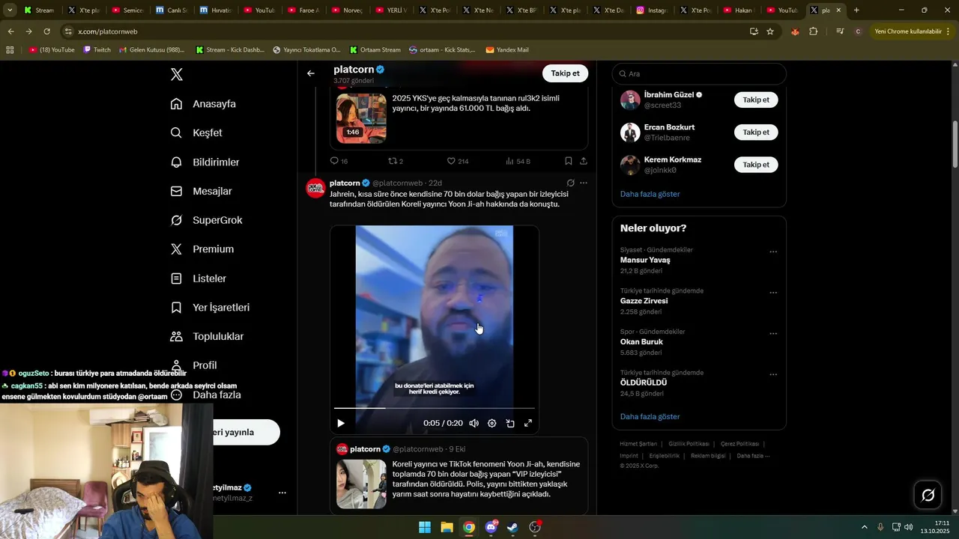Click the Ara search field
Viewport: 959px width, 539px height.
699,73
